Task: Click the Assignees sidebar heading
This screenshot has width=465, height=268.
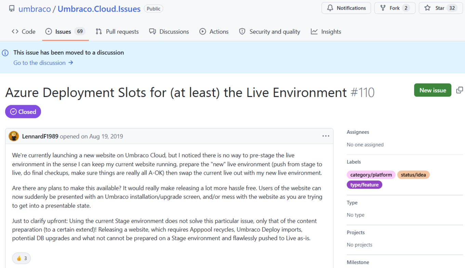Action: pyautogui.click(x=358, y=132)
